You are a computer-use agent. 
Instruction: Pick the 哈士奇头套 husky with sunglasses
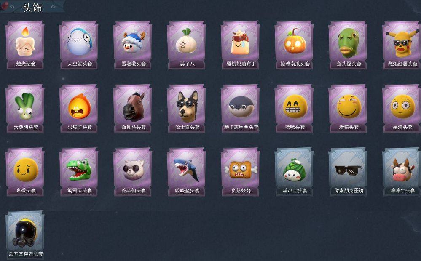[x=187, y=108]
